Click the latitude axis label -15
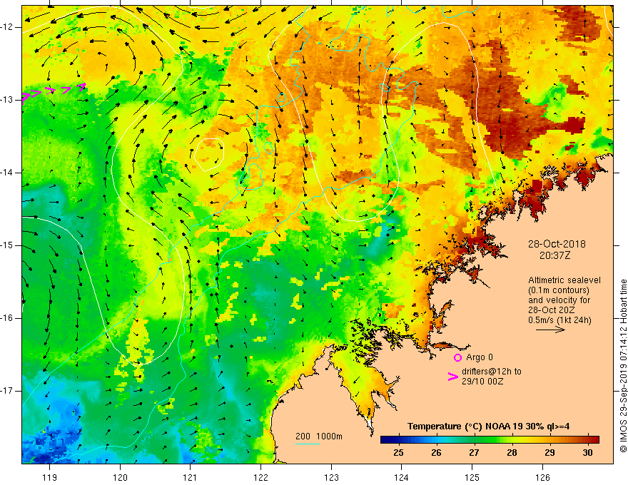This screenshot has width=628, height=485. 7,245
